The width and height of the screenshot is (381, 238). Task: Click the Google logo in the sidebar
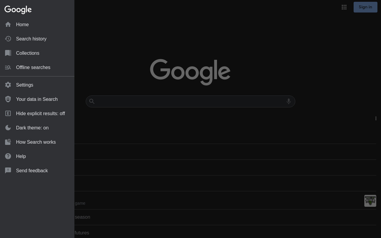[x=18, y=10]
